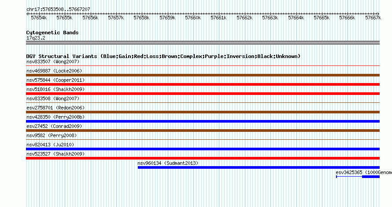The width and height of the screenshot is (392, 207).
Task: Click the 57664k ruler tick label
Action: [296, 18]
